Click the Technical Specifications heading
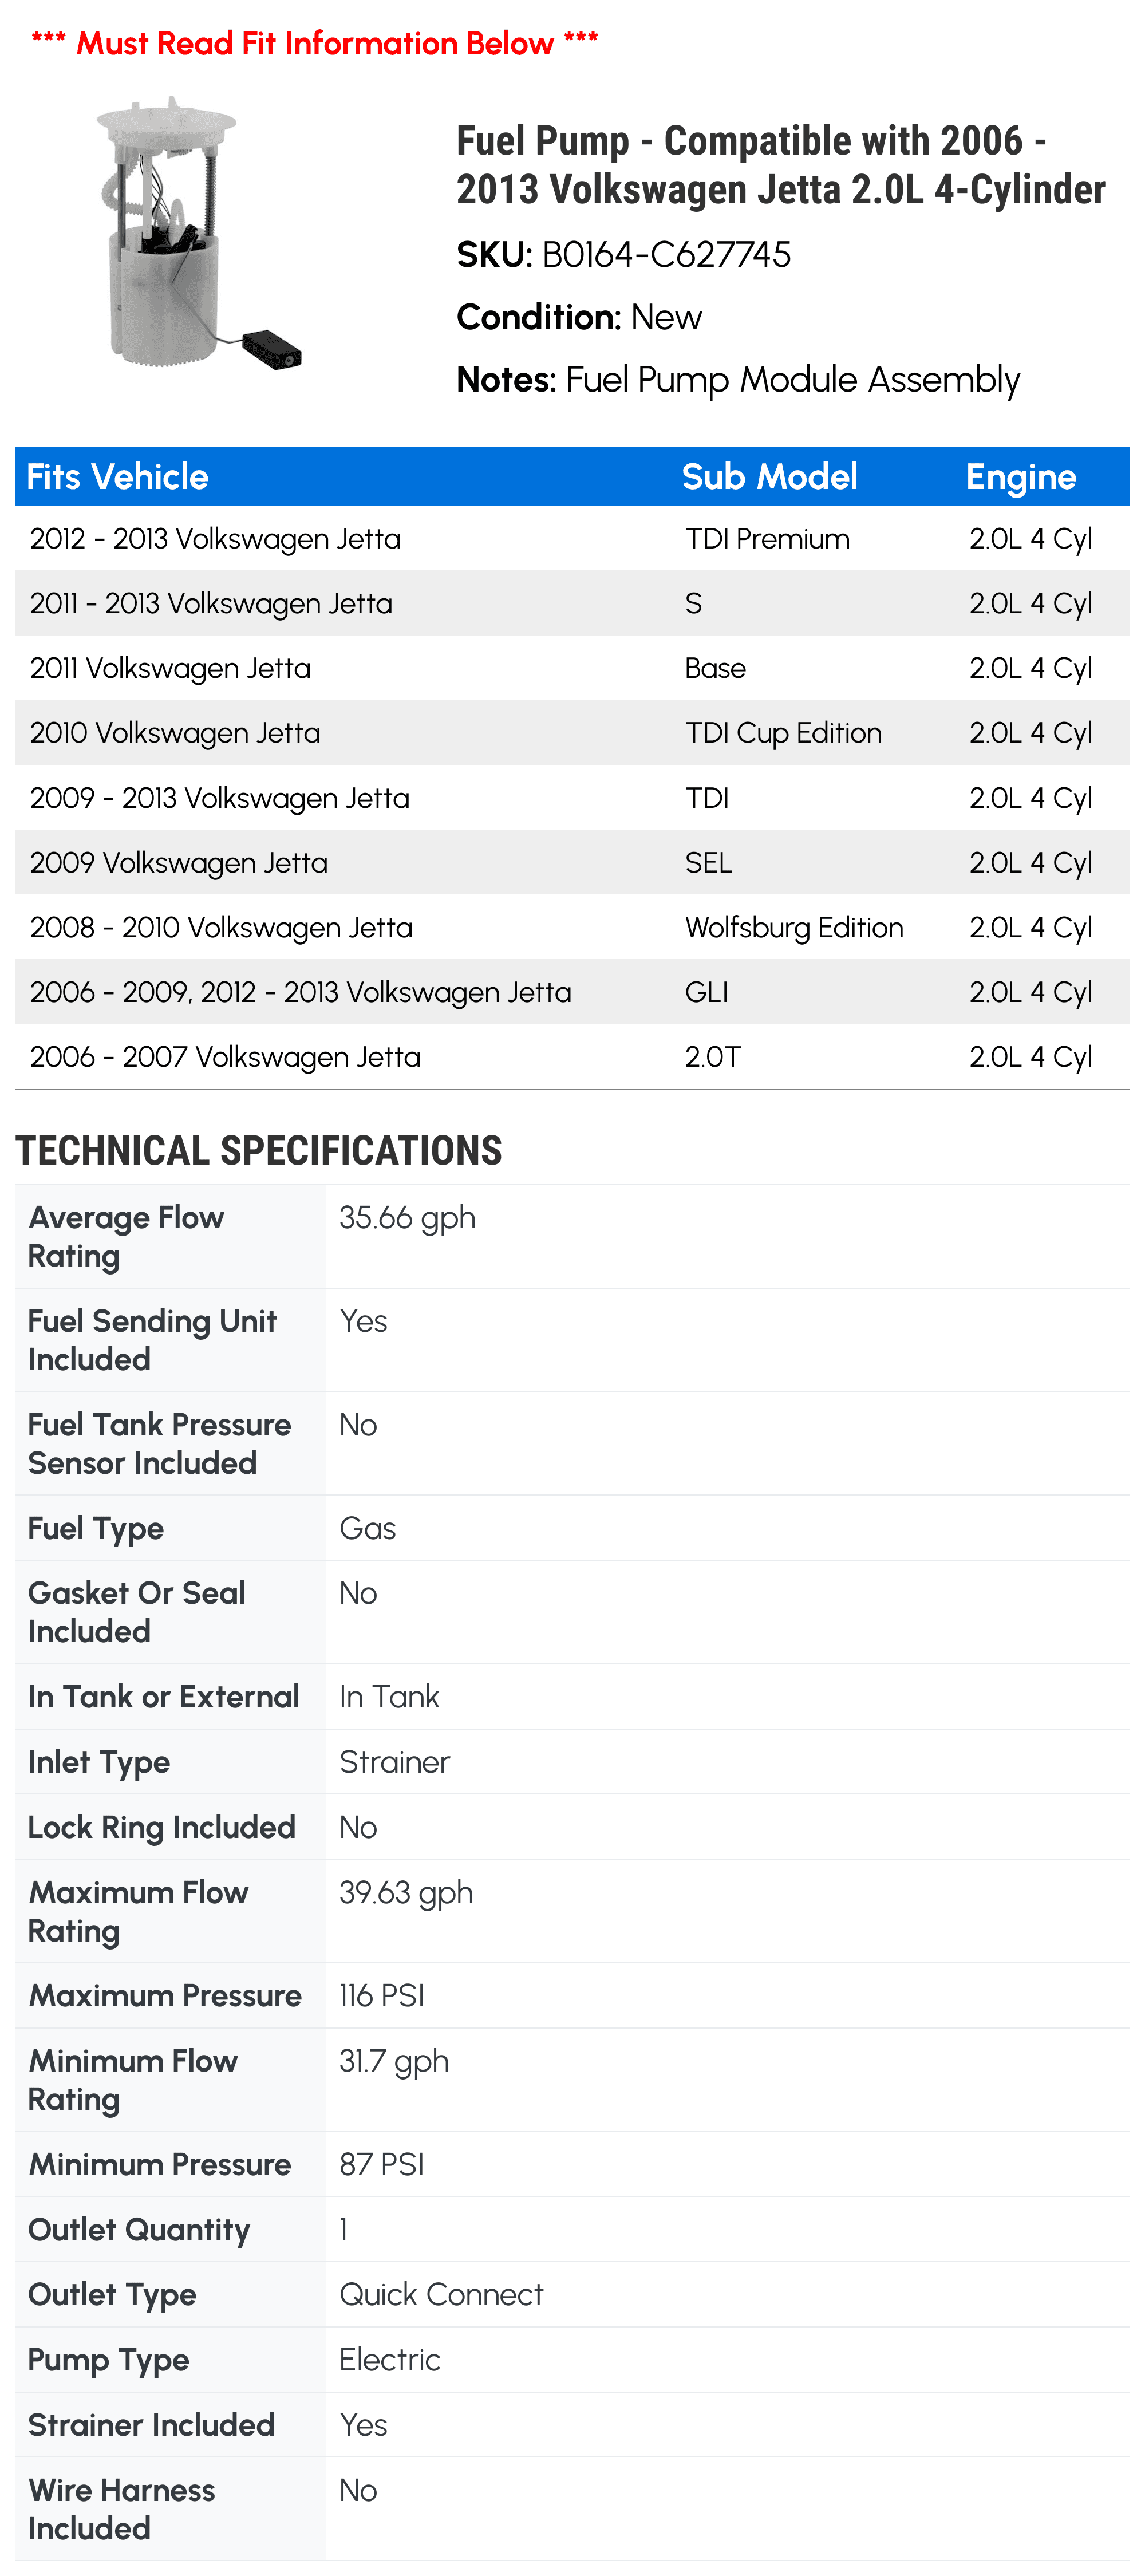 [x=259, y=1151]
